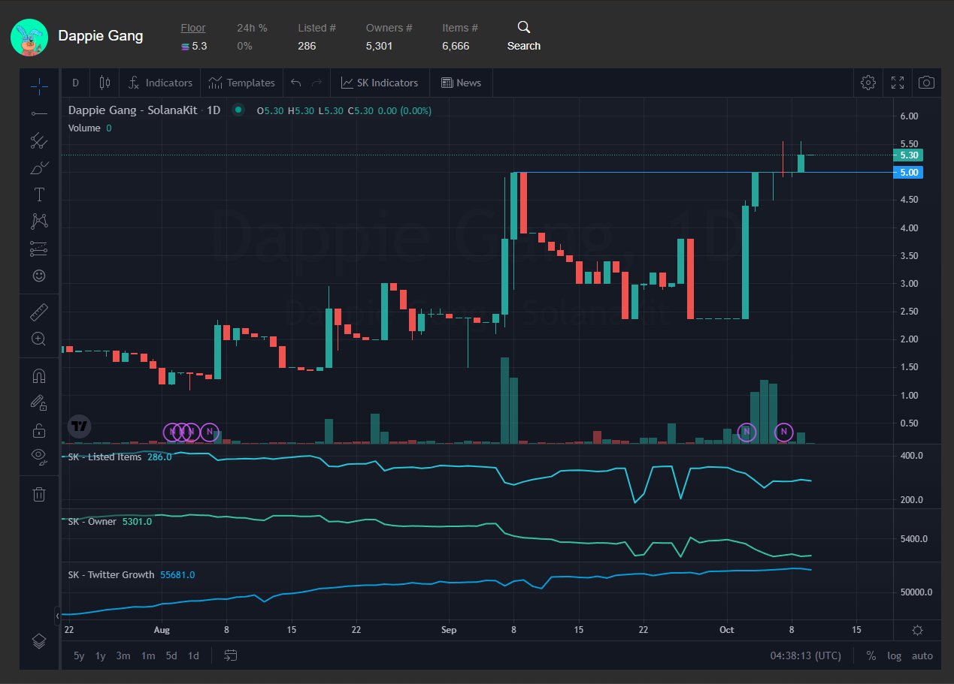Image resolution: width=954 pixels, height=684 pixels.
Task: Click the Listed # value 286
Action: click(307, 46)
